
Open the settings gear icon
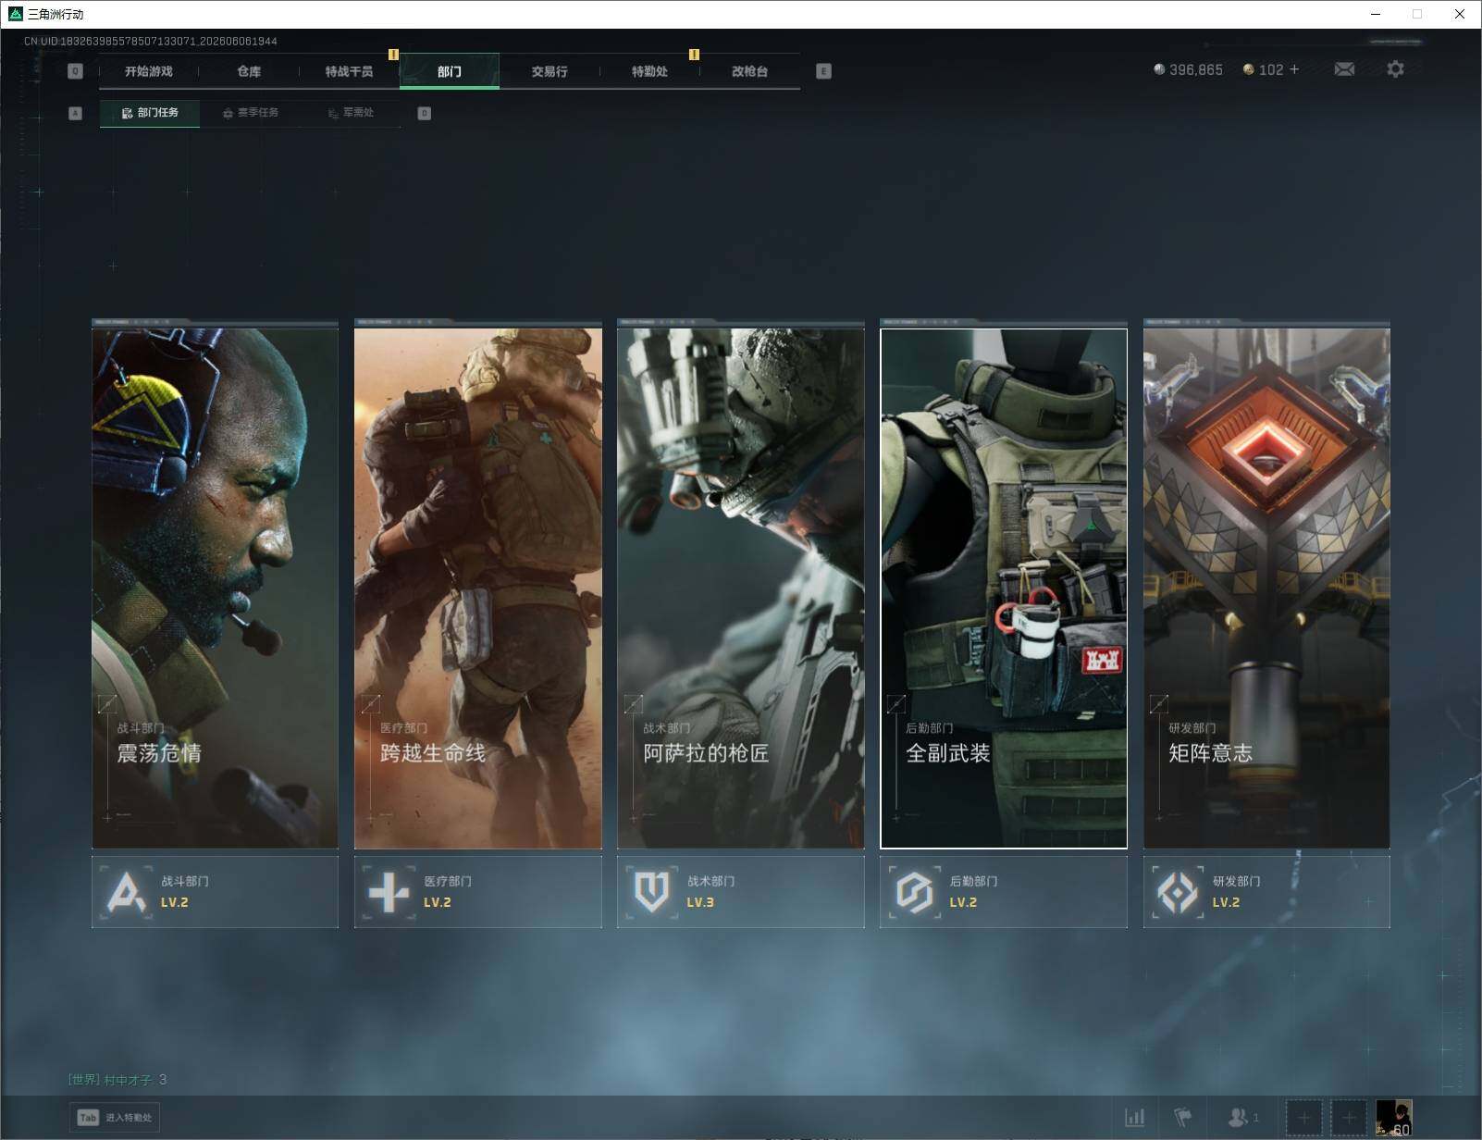point(1395,69)
